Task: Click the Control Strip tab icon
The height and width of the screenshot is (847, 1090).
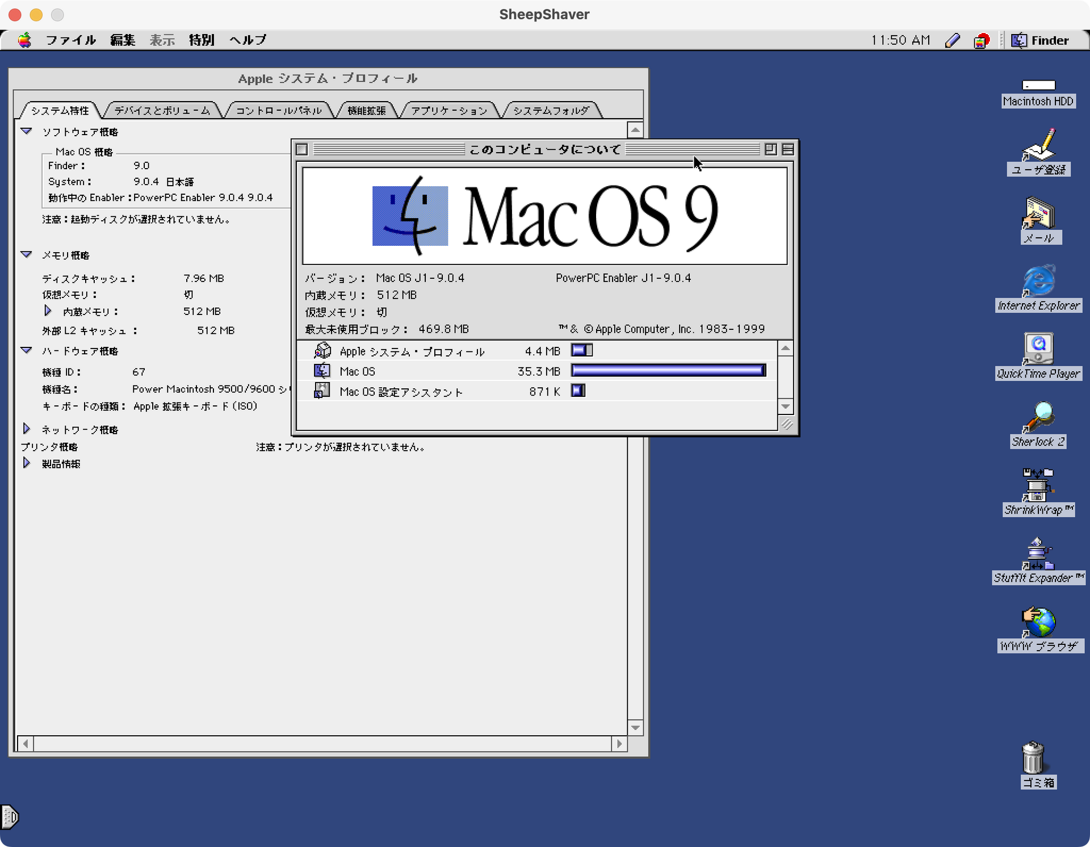Action: [x=10, y=817]
